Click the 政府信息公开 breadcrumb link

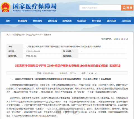pos(18,35)
